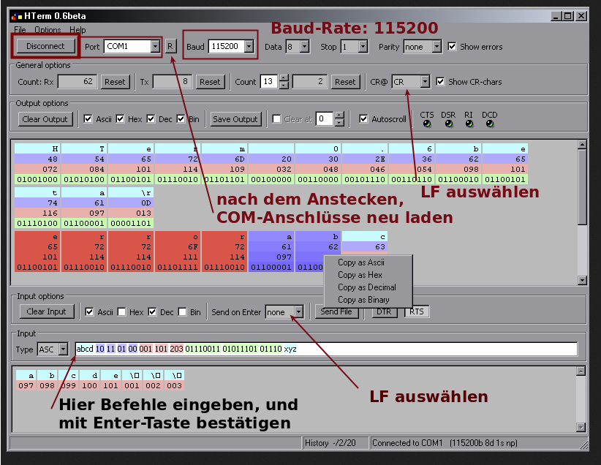Viewport: 601px width, 465px height.
Task: Click the output area vertical scrollbar
Action: (582, 212)
